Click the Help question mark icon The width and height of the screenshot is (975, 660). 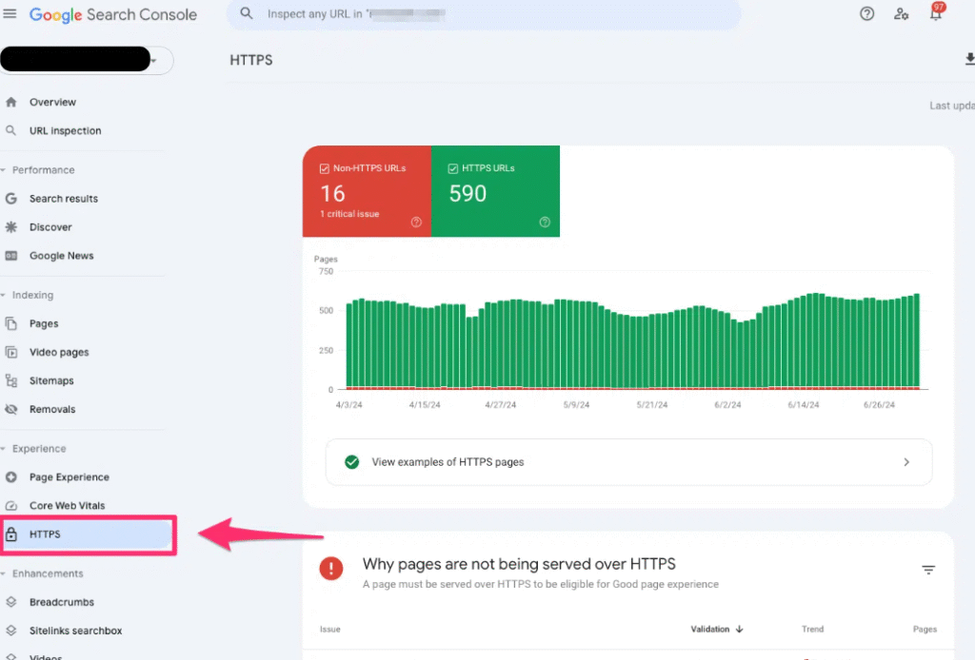[x=866, y=14]
